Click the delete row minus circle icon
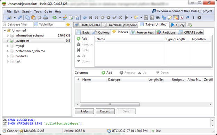Viewport: 217px width, 135px height. point(108,18)
